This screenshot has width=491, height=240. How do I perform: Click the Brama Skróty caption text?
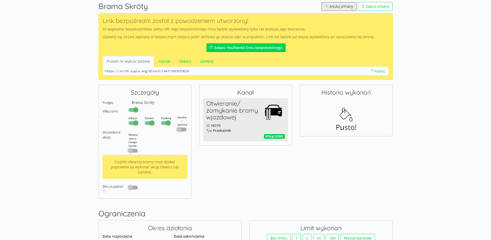click(x=143, y=103)
